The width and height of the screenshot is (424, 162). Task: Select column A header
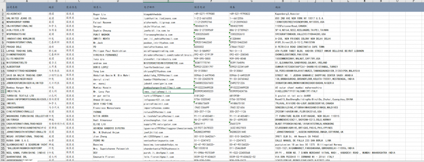tap(26, 1)
